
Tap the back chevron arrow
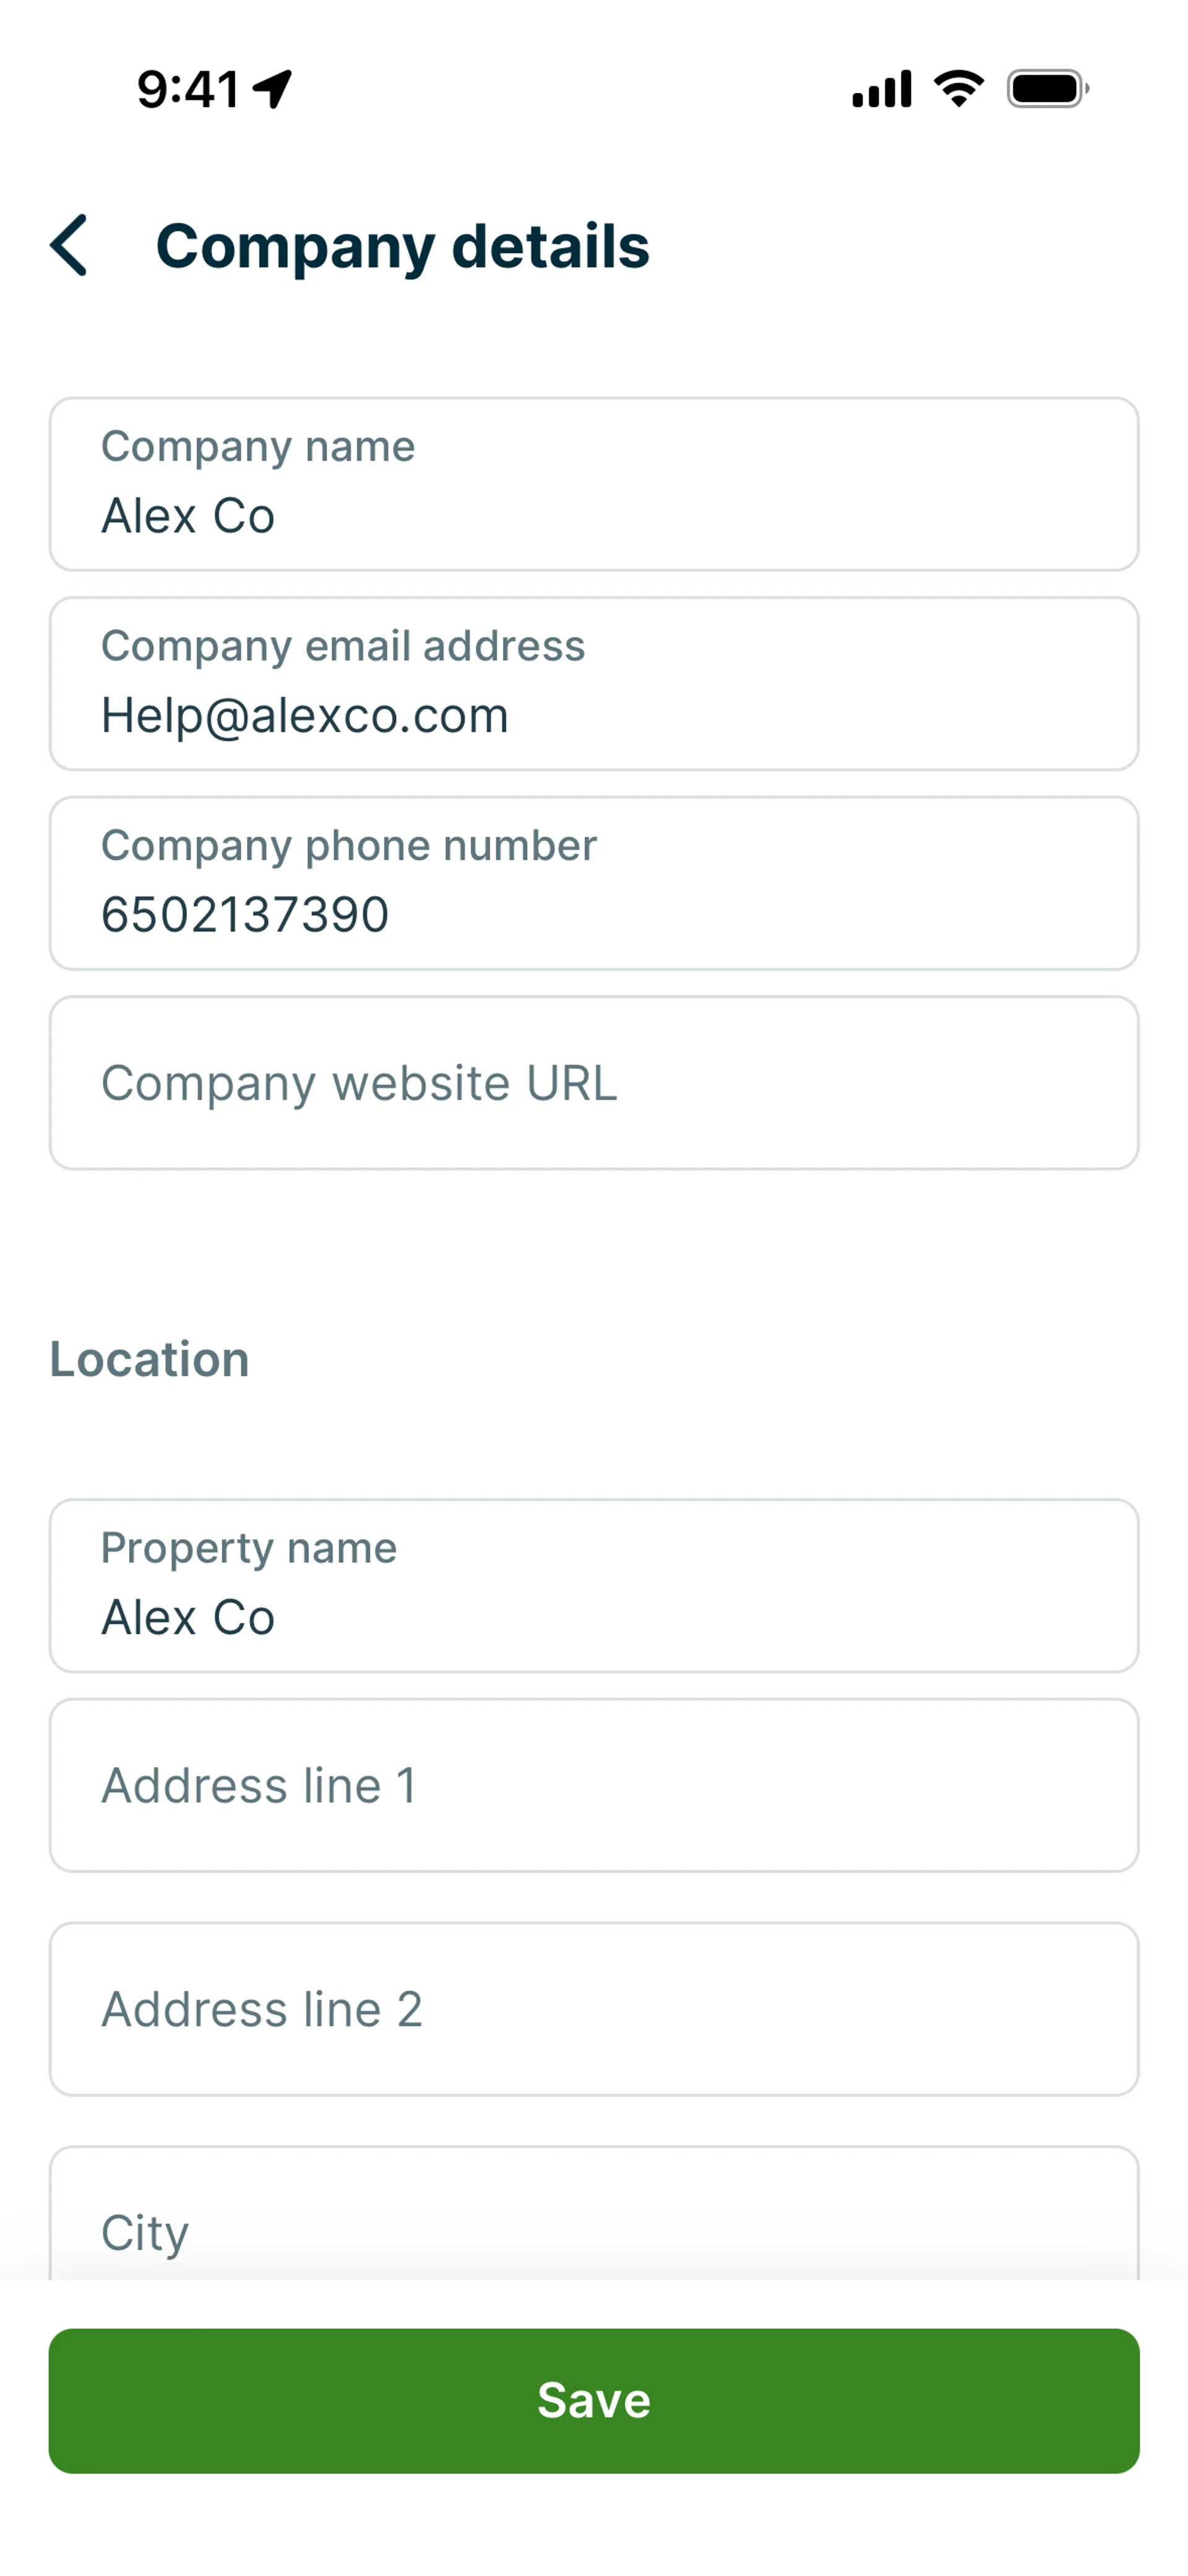click(x=69, y=245)
